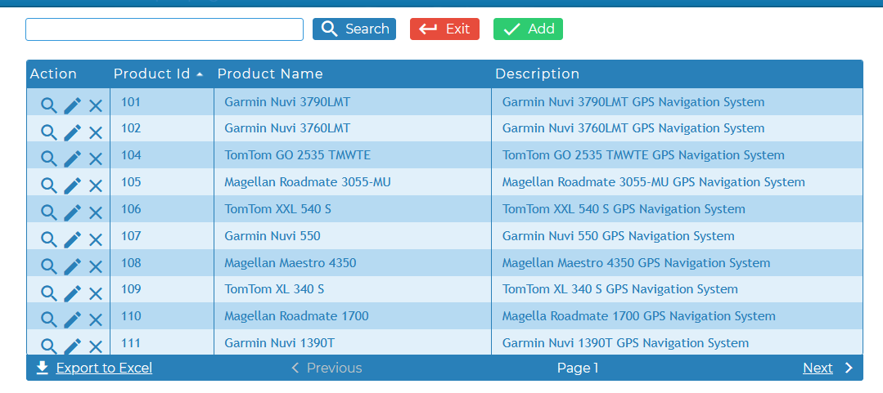The height and width of the screenshot is (393, 883).
Task: View the TomTom XL 340 S record
Action: click(49, 293)
